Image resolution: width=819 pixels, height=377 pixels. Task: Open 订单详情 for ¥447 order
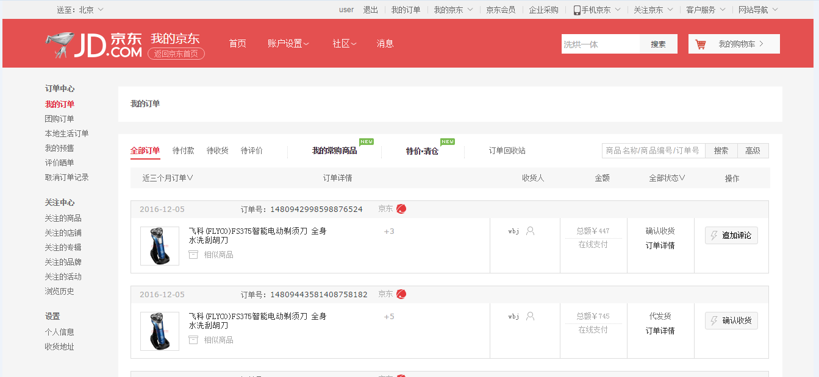[660, 245]
